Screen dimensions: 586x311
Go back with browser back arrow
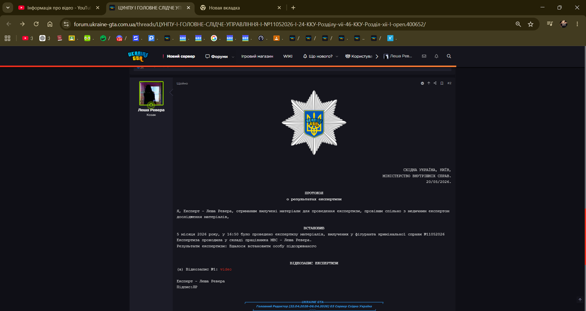coord(9,24)
